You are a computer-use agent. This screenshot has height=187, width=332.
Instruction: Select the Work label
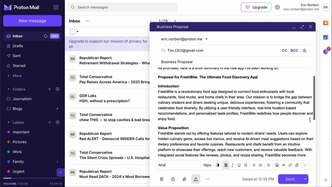click(32, 152)
